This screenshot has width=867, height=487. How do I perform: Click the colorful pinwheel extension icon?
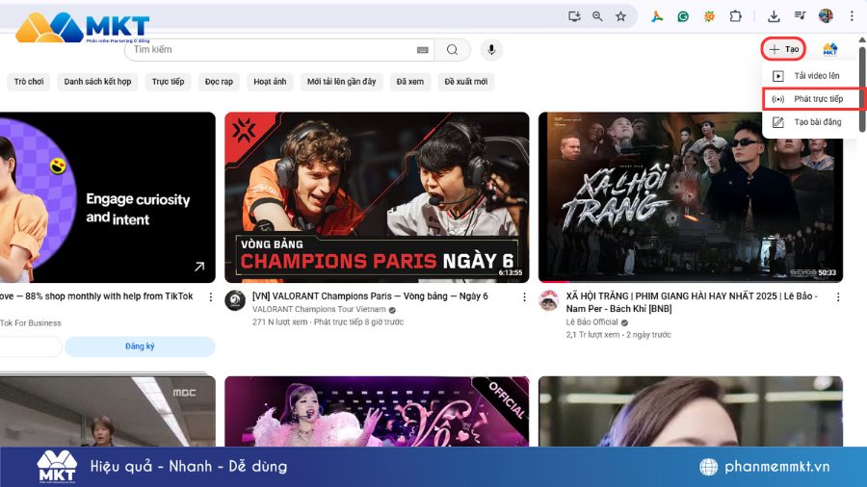pos(657,16)
